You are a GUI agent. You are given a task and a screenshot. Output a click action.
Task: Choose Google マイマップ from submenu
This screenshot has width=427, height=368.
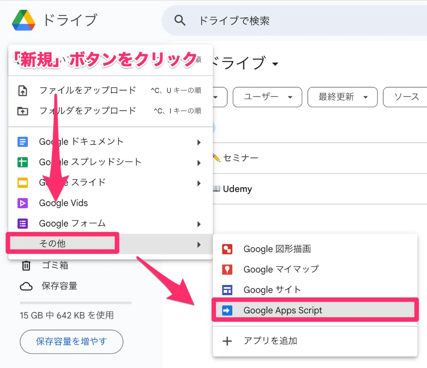(315, 270)
